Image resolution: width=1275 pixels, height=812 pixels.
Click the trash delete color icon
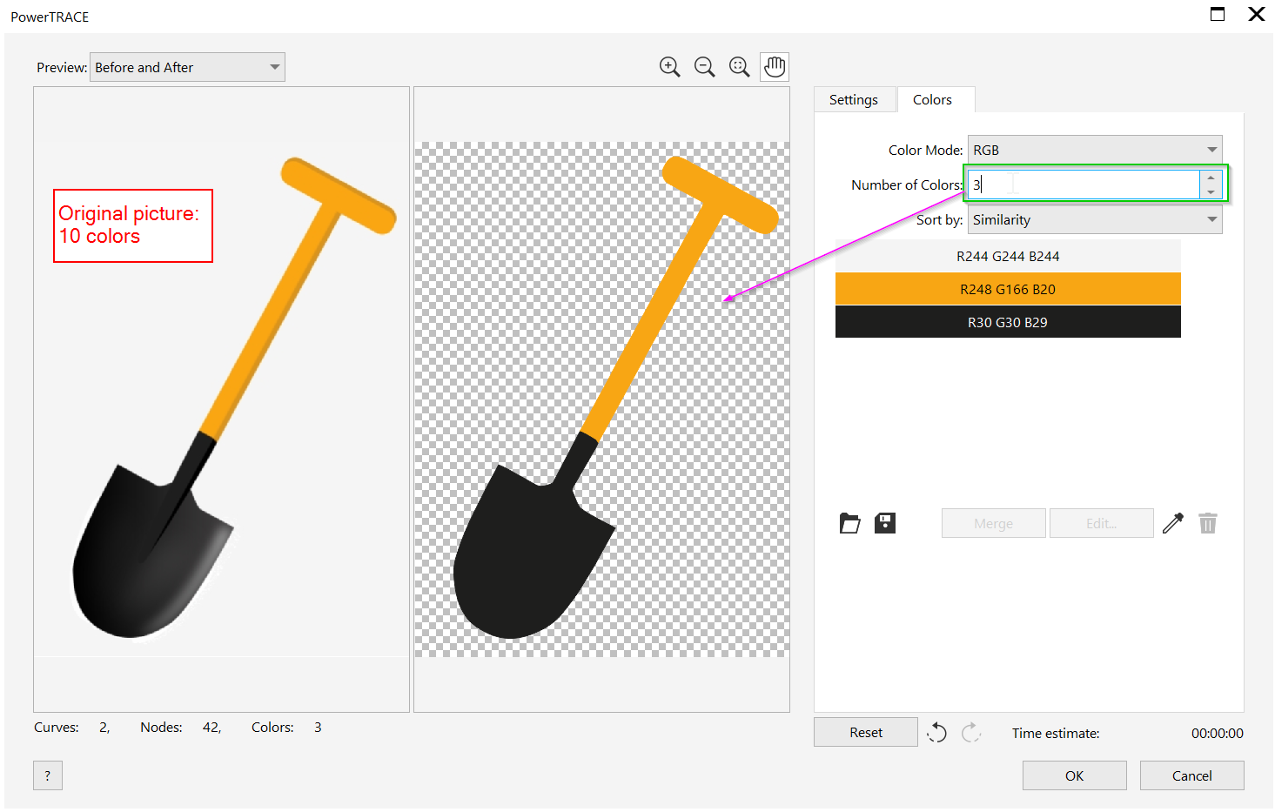click(1208, 523)
